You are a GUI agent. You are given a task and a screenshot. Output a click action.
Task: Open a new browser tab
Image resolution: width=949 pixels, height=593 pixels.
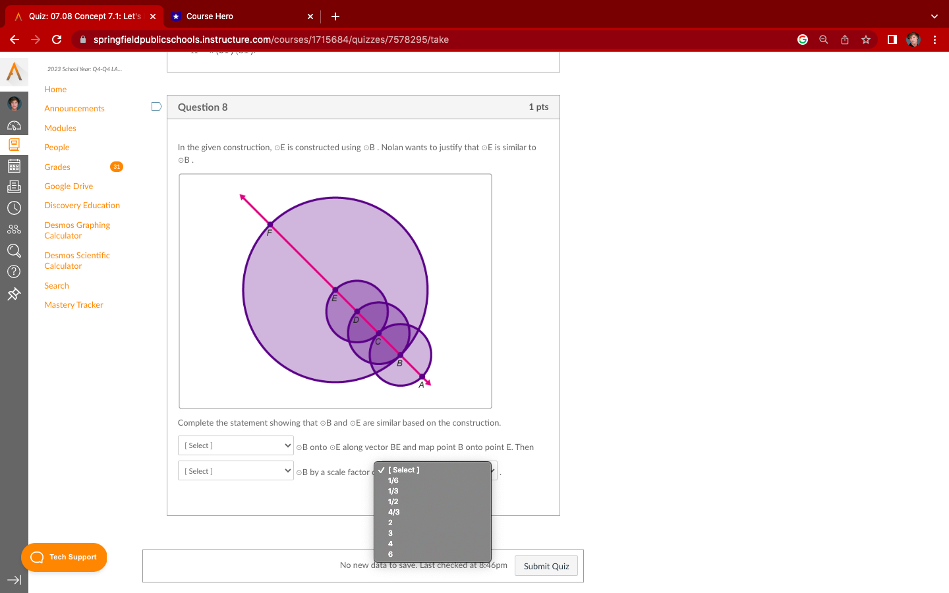coord(335,16)
